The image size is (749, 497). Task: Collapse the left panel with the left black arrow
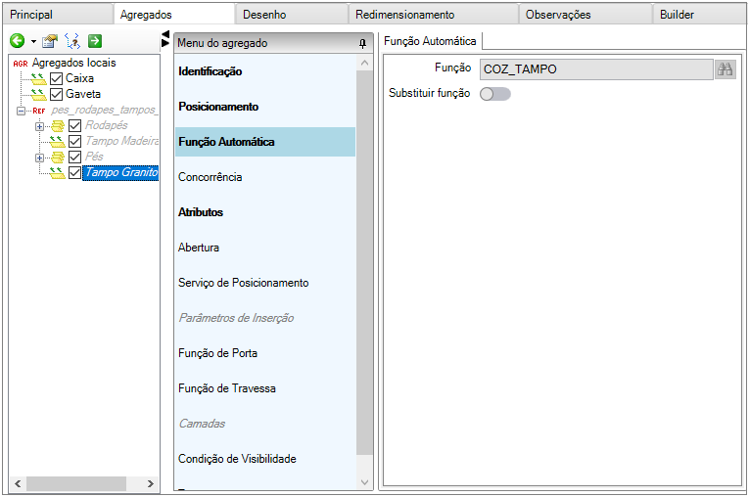pyautogui.click(x=165, y=34)
